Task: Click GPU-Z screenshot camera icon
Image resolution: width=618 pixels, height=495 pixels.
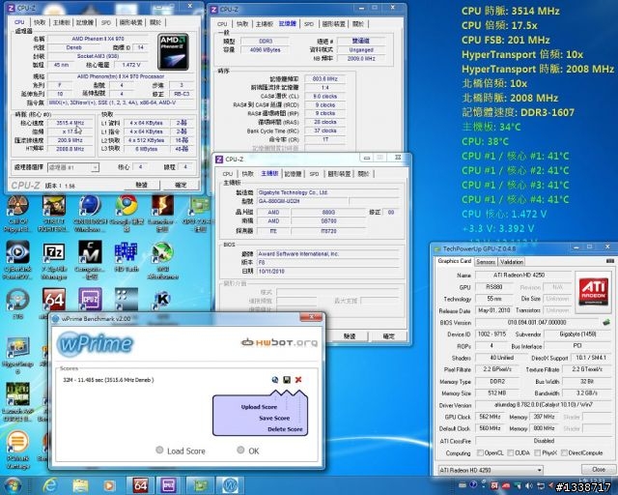Action: click(609, 261)
